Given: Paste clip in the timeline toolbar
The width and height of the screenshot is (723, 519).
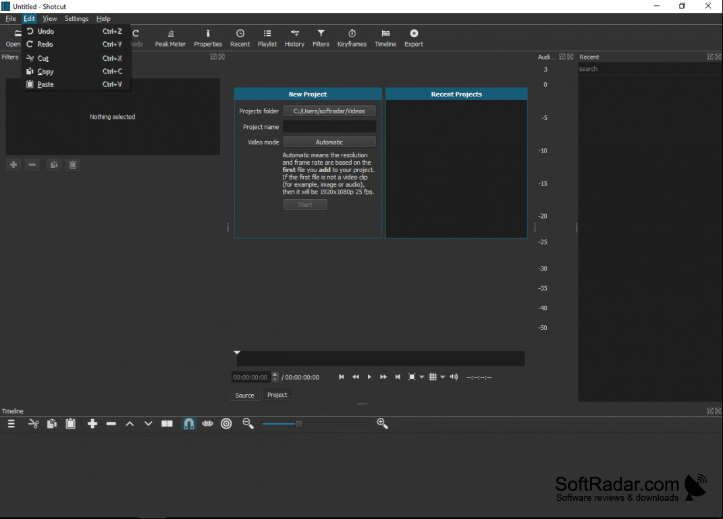Looking at the screenshot, I should pyautogui.click(x=70, y=424).
